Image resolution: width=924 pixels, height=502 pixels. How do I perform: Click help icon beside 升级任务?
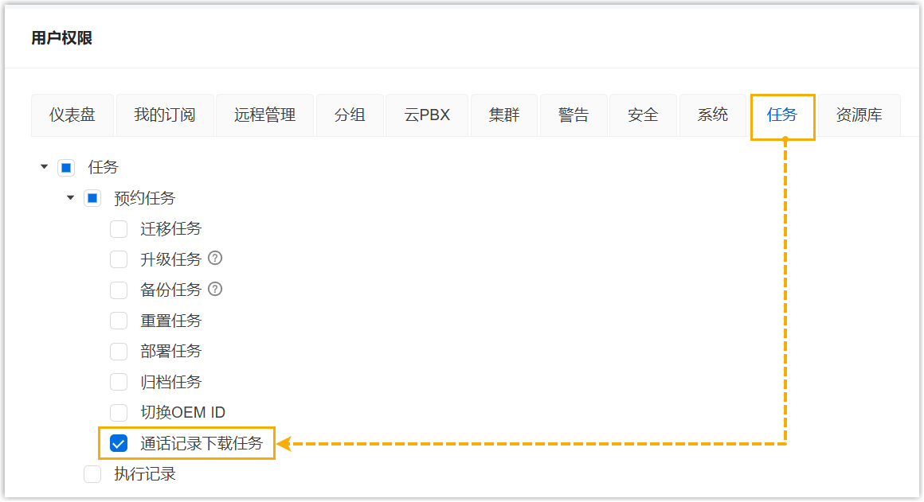pyautogui.click(x=214, y=259)
